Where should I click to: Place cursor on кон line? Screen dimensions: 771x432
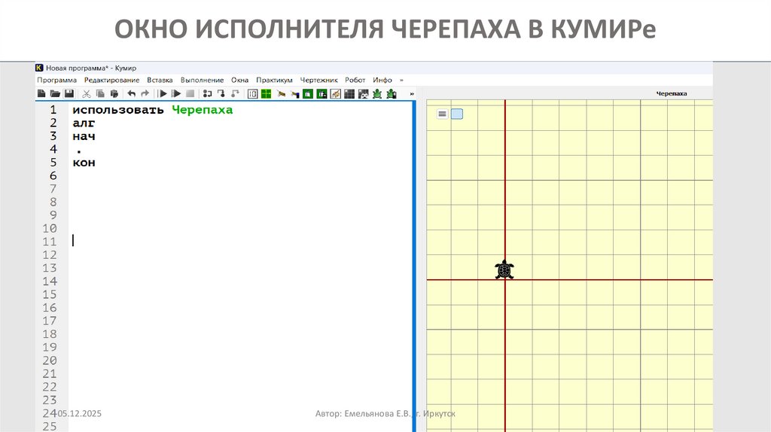point(84,163)
